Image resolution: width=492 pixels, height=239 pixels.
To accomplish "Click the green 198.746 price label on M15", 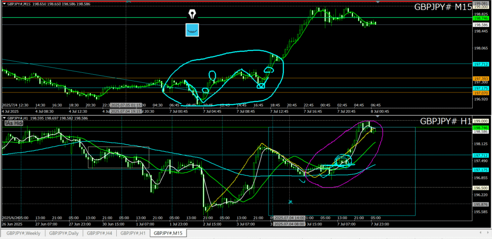I will point(480,18).
